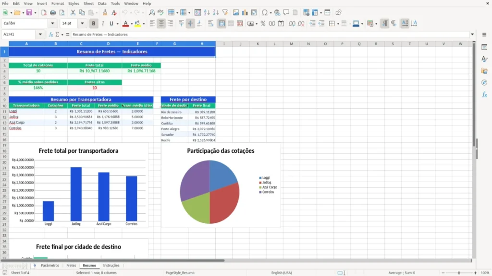Toggle Align Left
The image size is (492, 276).
152,23
